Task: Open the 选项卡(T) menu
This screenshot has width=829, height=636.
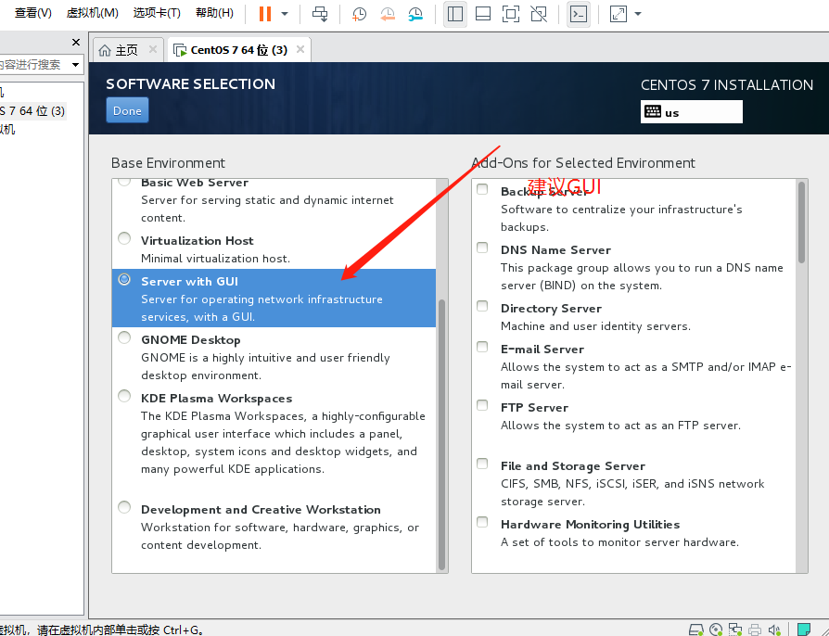Action: coord(157,13)
